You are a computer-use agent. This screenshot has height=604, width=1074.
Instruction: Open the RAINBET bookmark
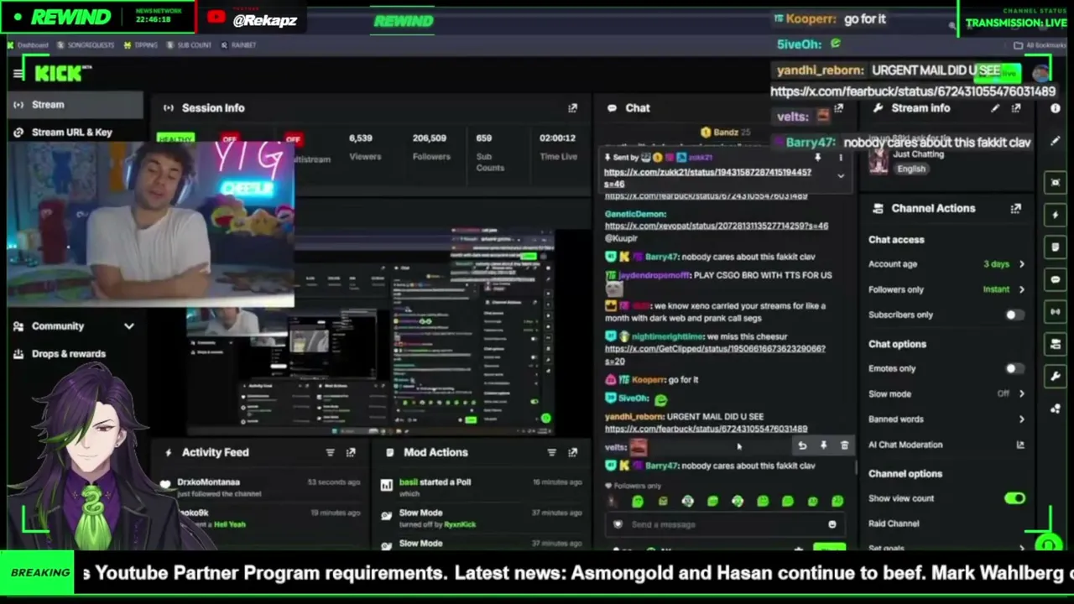239,45
